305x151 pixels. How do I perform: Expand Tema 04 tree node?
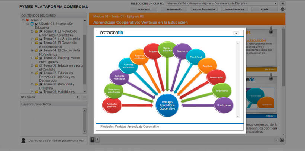point(32,50)
